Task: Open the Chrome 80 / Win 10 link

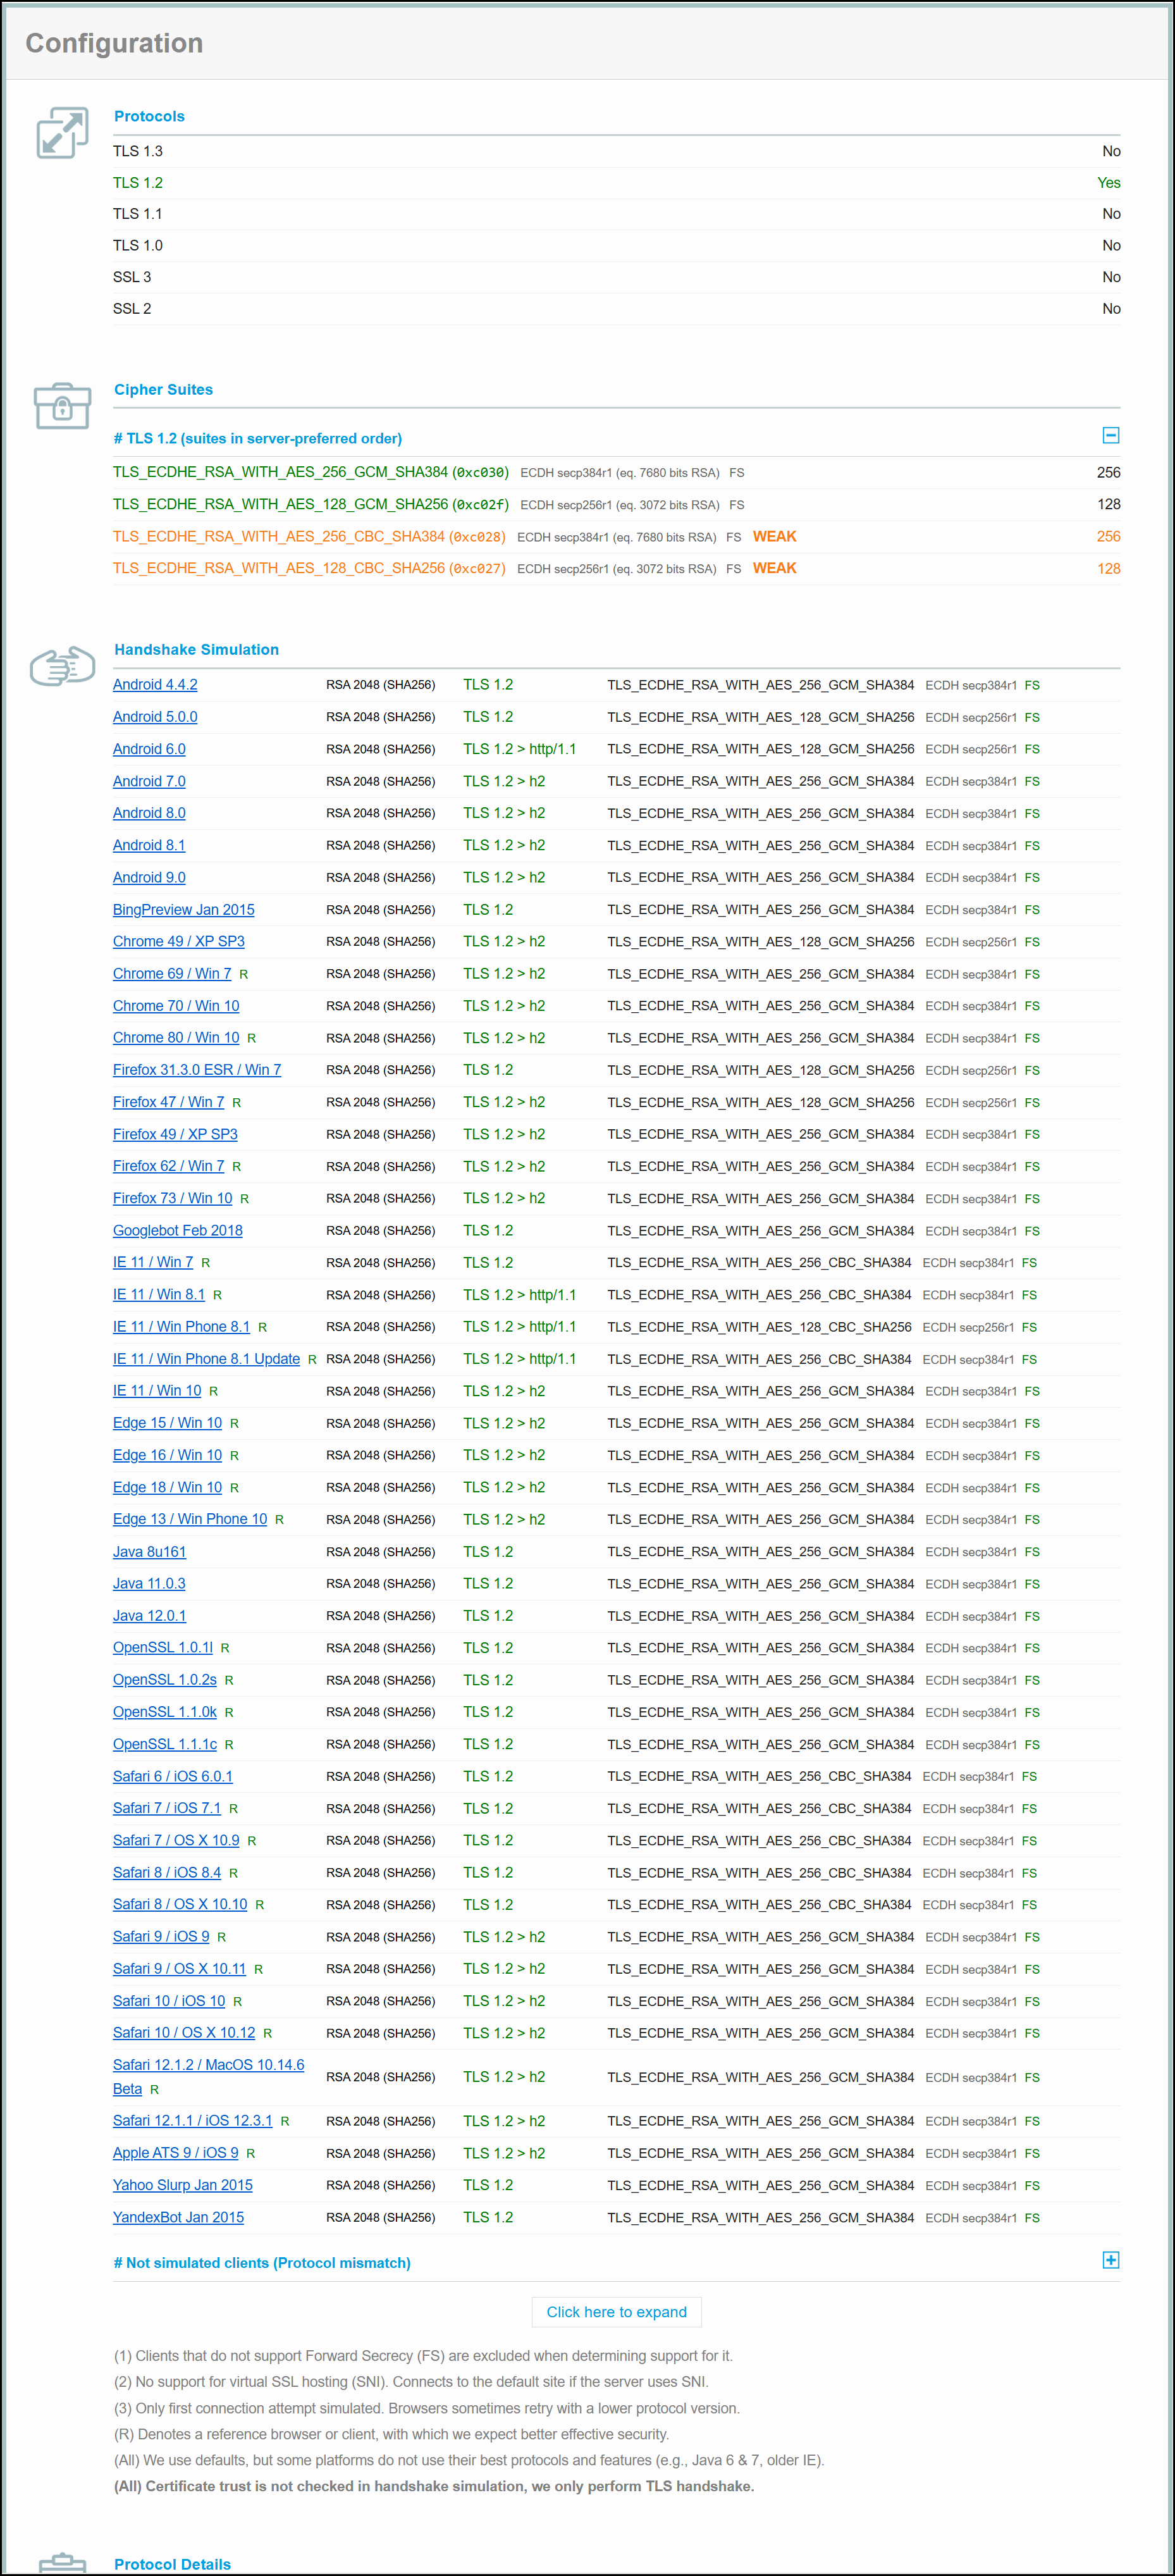Action: click(176, 1038)
